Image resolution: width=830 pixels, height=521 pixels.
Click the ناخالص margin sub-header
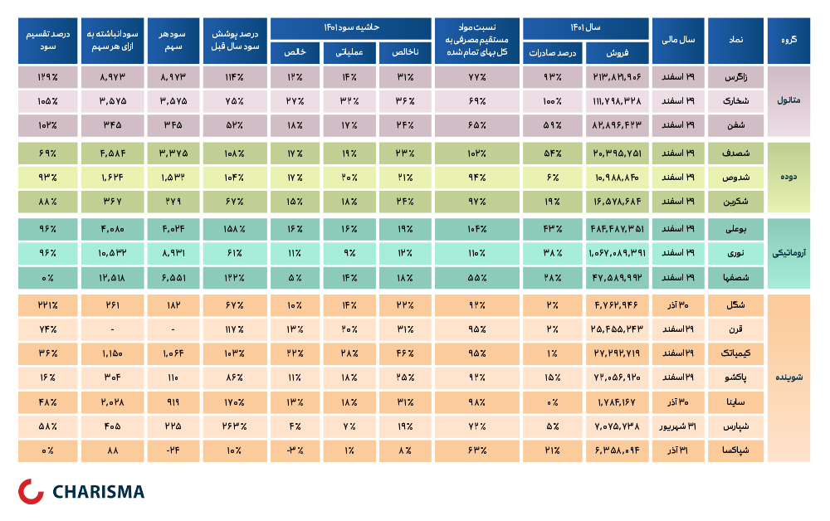click(x=406, y=53)
